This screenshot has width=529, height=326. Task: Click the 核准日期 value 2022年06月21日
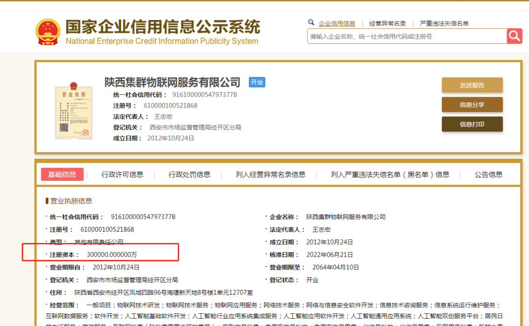(x=329, y=255)
